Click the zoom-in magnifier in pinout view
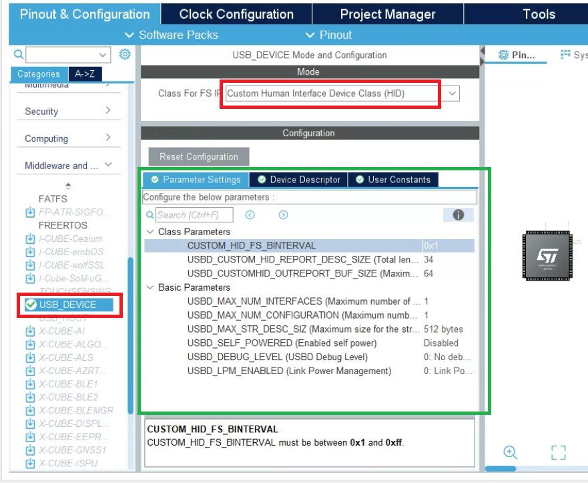The width and height of the screenshot is (588, 483). tap(511, 452)
